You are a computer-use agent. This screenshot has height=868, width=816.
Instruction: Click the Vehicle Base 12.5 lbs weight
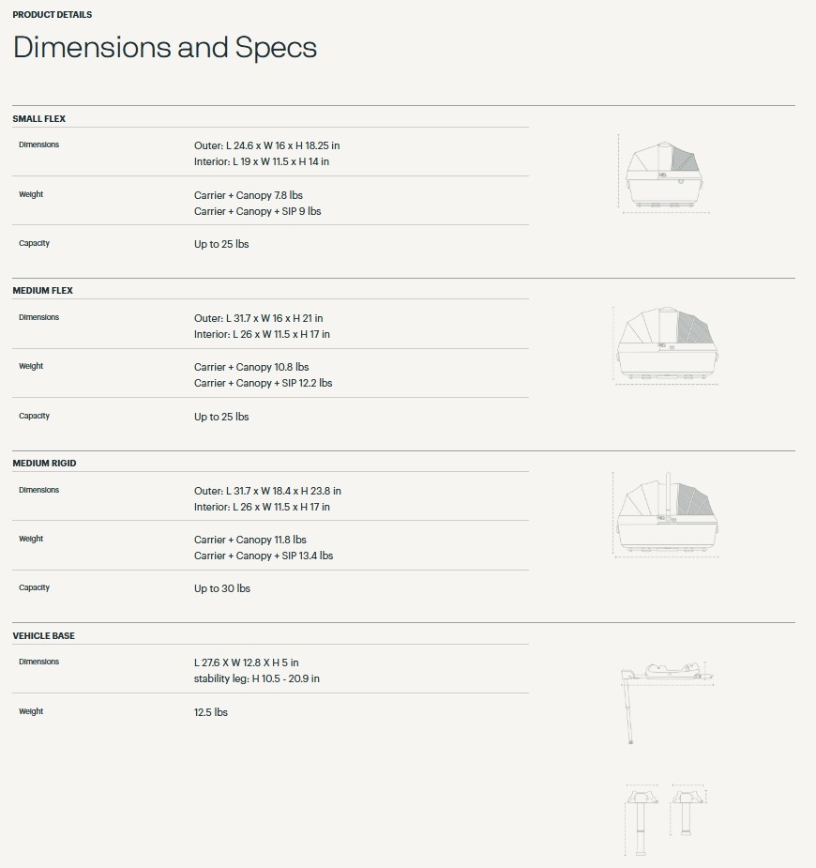click(211, 712)
